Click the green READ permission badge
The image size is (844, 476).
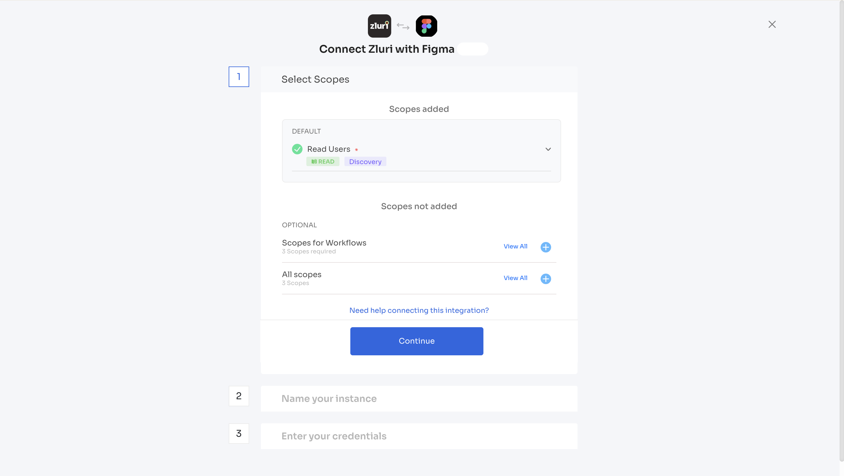pos(323,161)
